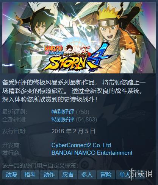Select the 格斗 tag

(x=30, y=175)
